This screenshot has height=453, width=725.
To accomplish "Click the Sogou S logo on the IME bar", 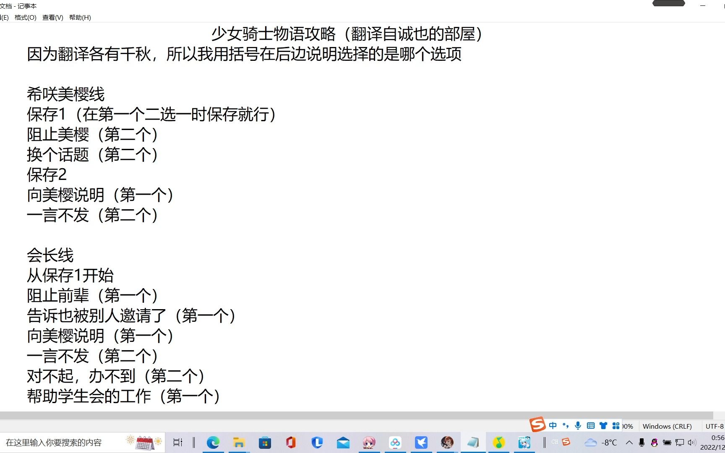I will click(537, 424).
